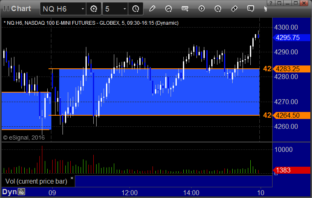The height and width of the screenshot is (198, 312).
Task: Open the chart comment bubble icon
Action: [250, 9]
